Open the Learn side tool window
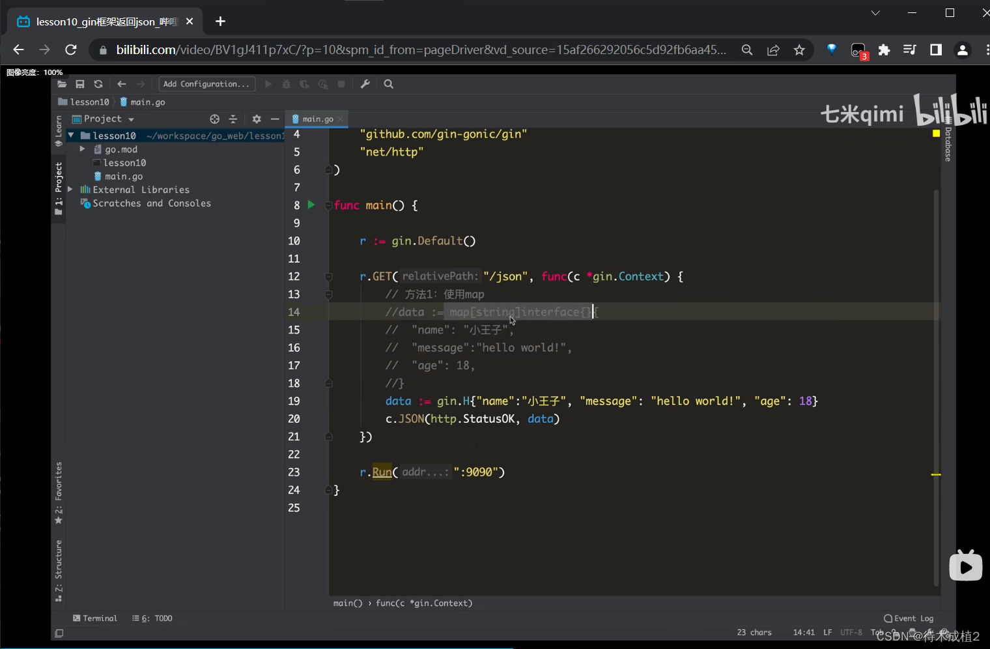Viewport: 990px width, 649px height. tap(59, 132)
